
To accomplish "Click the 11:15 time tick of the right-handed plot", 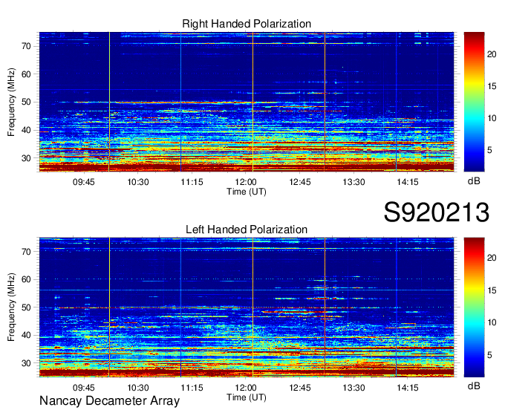I will (x=192, y=182).
